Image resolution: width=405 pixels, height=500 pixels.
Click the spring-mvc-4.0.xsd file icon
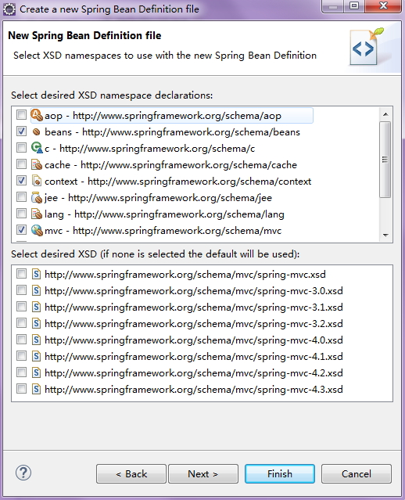point(36,340)
